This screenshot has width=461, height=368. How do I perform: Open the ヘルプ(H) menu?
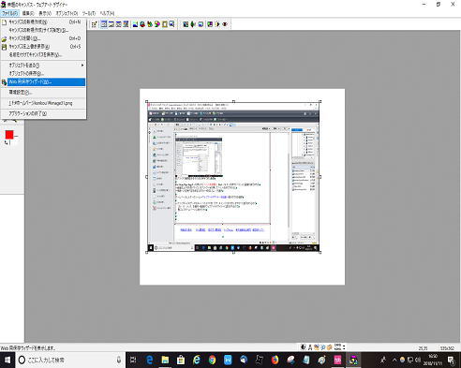107,13
